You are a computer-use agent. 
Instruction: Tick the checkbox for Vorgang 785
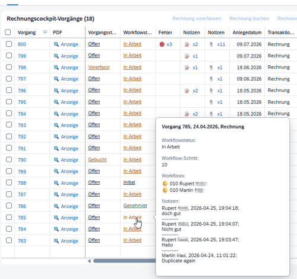9,217
